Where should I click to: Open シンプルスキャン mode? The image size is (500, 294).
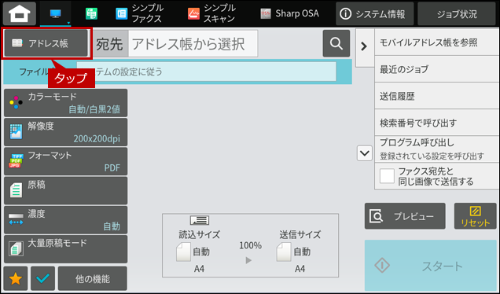(211, 13)
